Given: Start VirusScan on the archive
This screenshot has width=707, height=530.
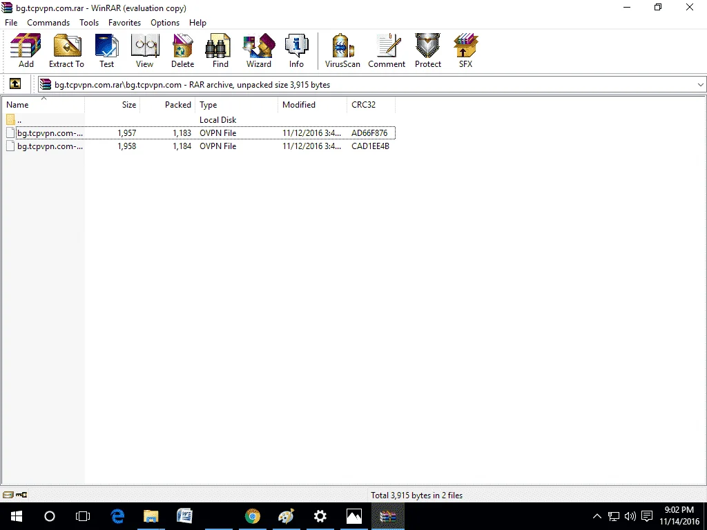Looking at the screenshot, I should point(342,50).
